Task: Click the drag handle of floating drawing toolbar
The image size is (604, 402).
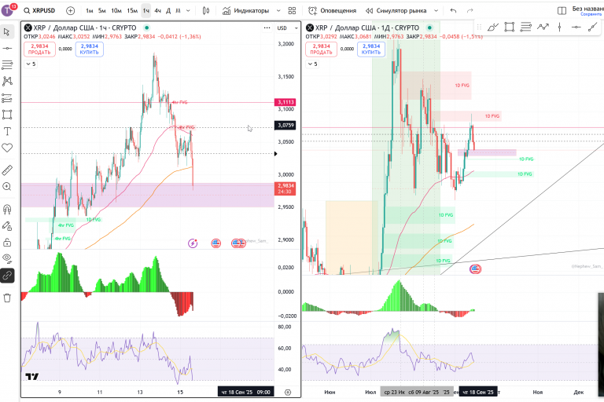Action: tap(479, 27)
